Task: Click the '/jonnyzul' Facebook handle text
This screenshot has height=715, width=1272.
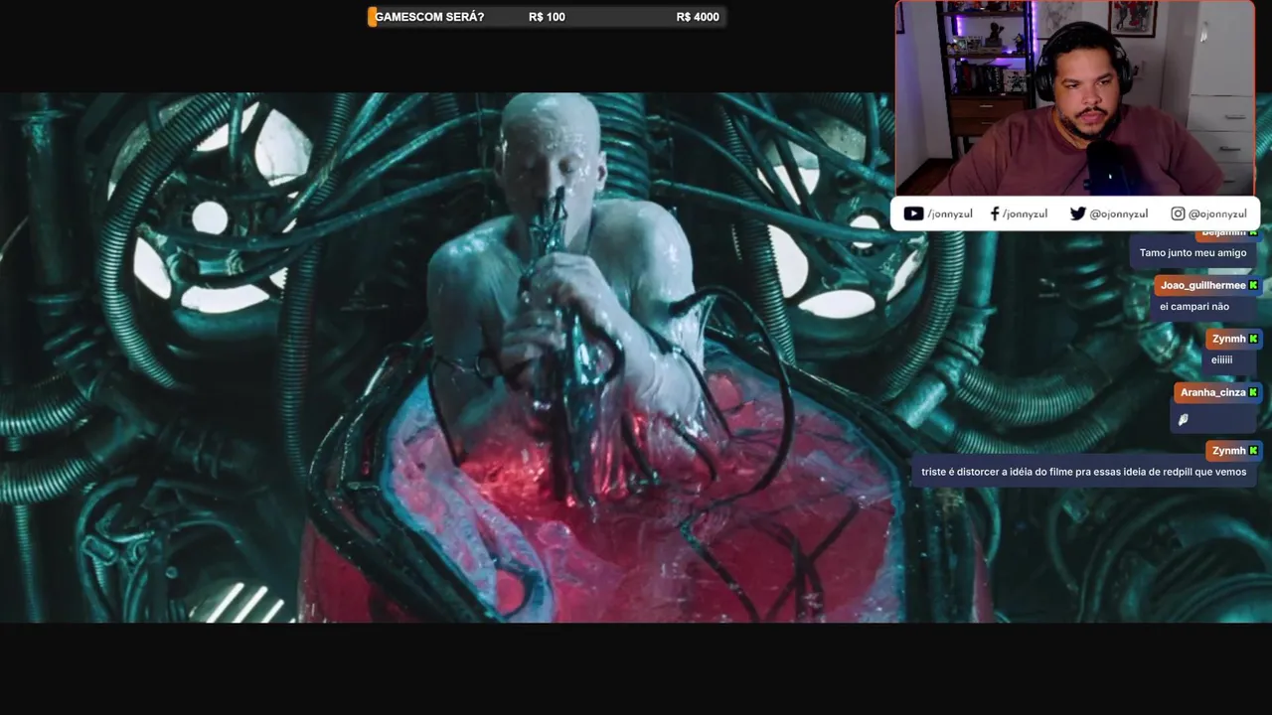Action: 1025,214
